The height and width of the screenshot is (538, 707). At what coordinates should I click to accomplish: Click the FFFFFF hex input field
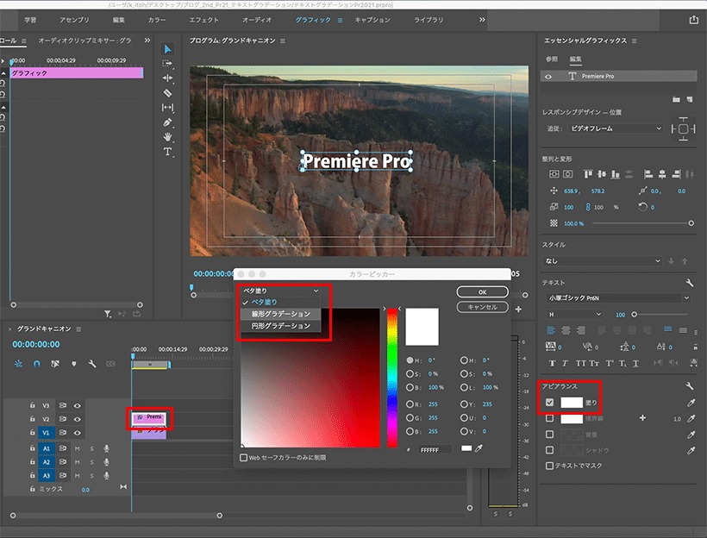pyautogui.click(x=435, y=449)
